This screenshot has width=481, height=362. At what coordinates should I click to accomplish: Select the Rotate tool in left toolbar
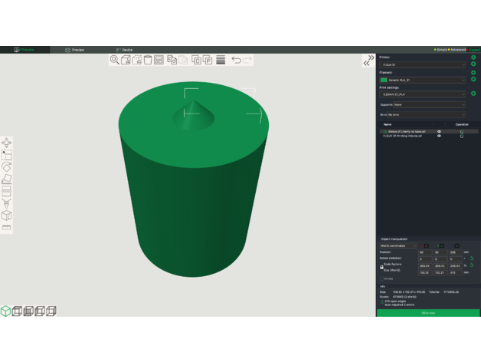(7, 166)
